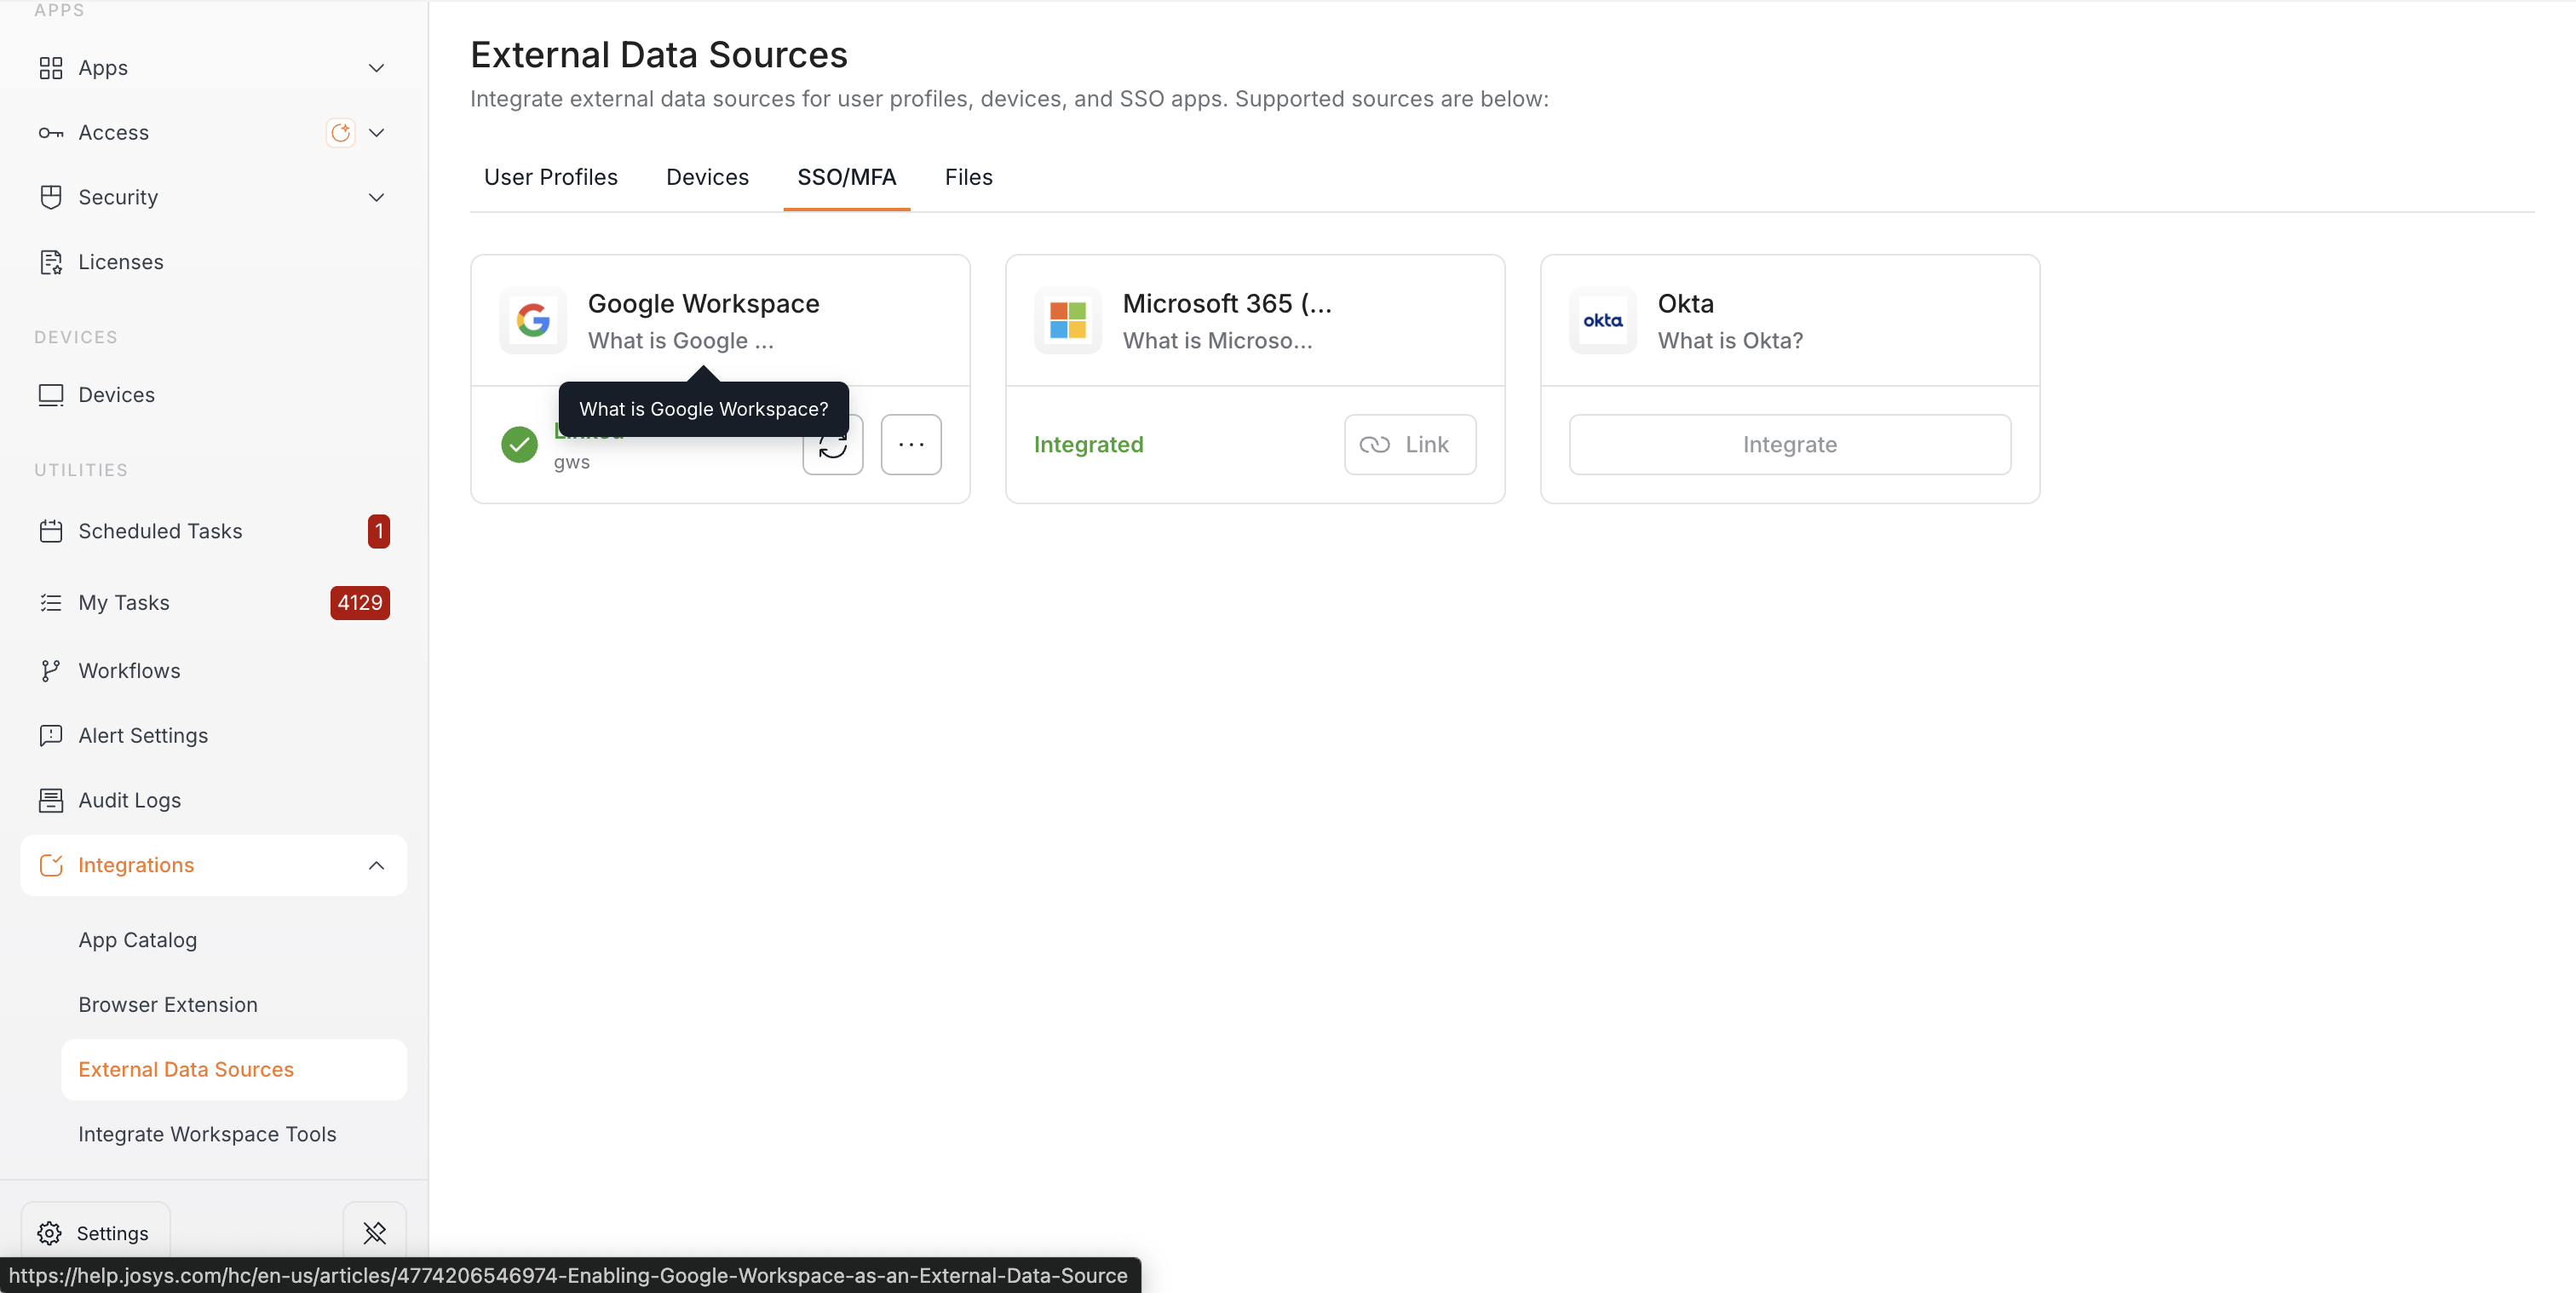The height and width of the screenshot is (1293, 2576).
Task: Click the Access key icon
Action: [x=50, y=133]
